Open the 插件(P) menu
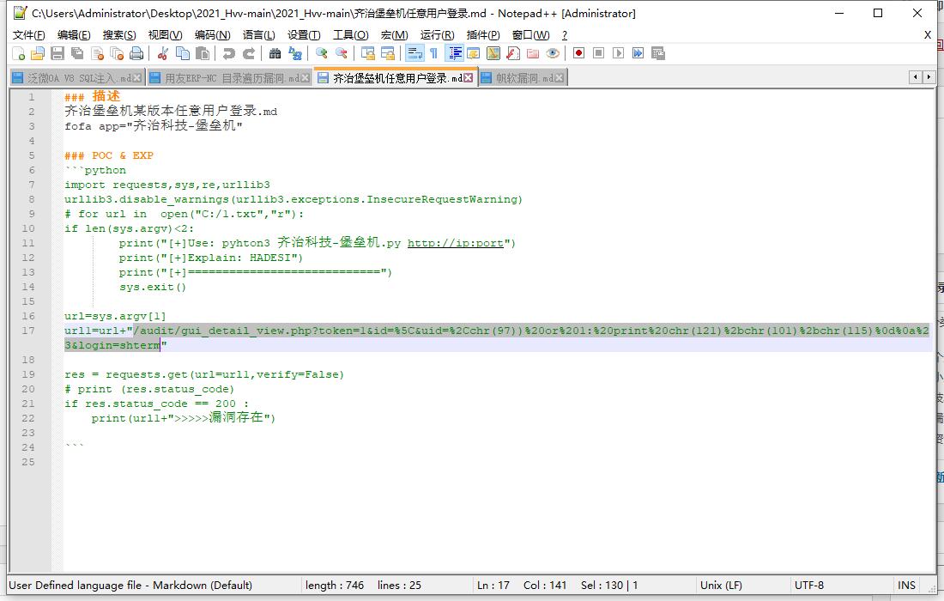Image resolution: width=944 pixels, height=601 pixels. click(x=483, y=35)
